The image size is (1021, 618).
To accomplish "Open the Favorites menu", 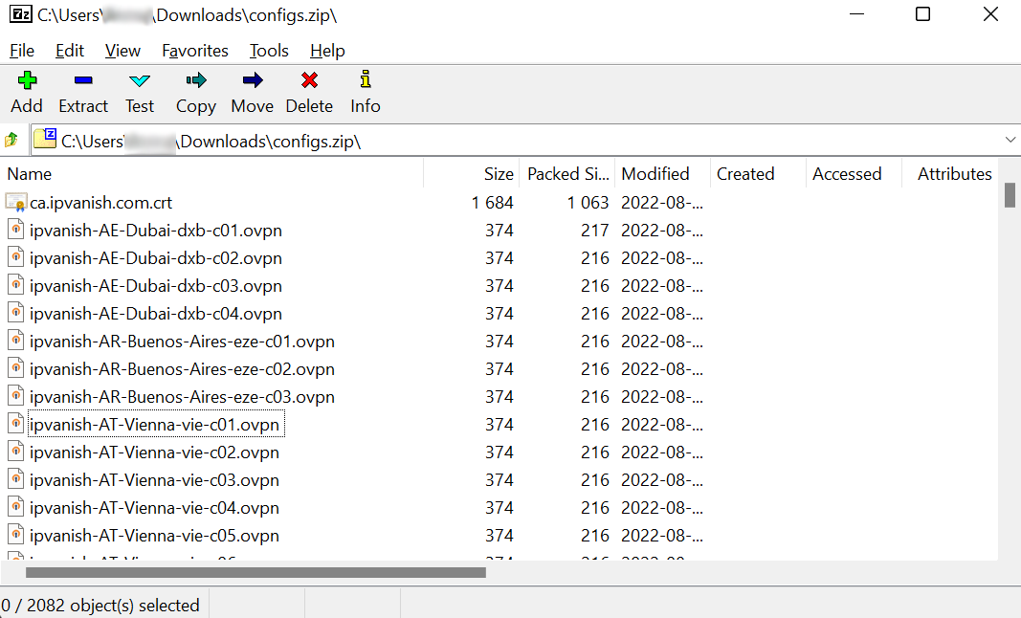I will pos(194,51).
